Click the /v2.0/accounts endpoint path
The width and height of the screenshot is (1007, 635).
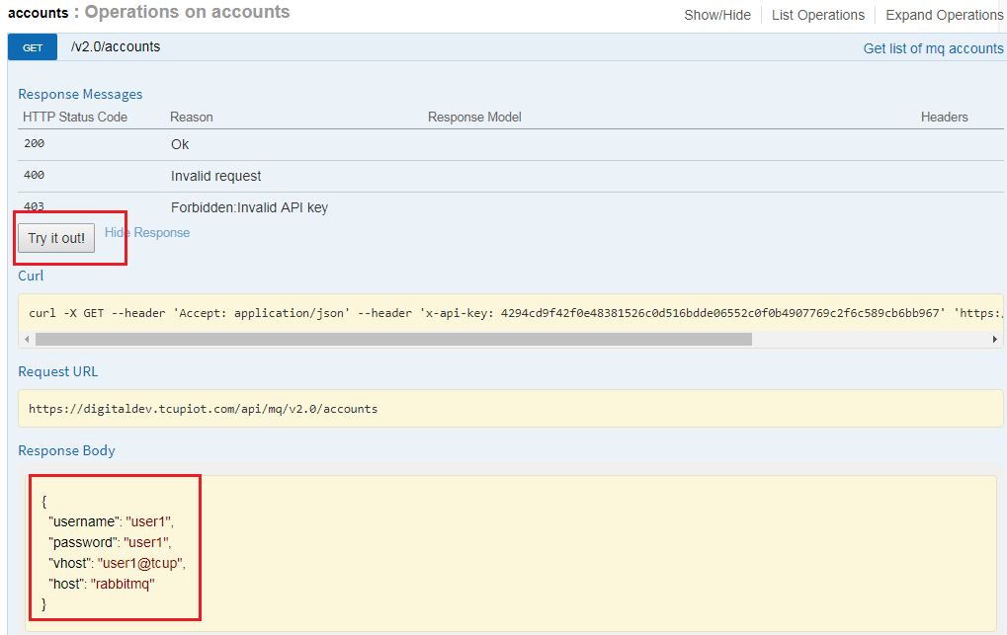click(x=116, y=46)
